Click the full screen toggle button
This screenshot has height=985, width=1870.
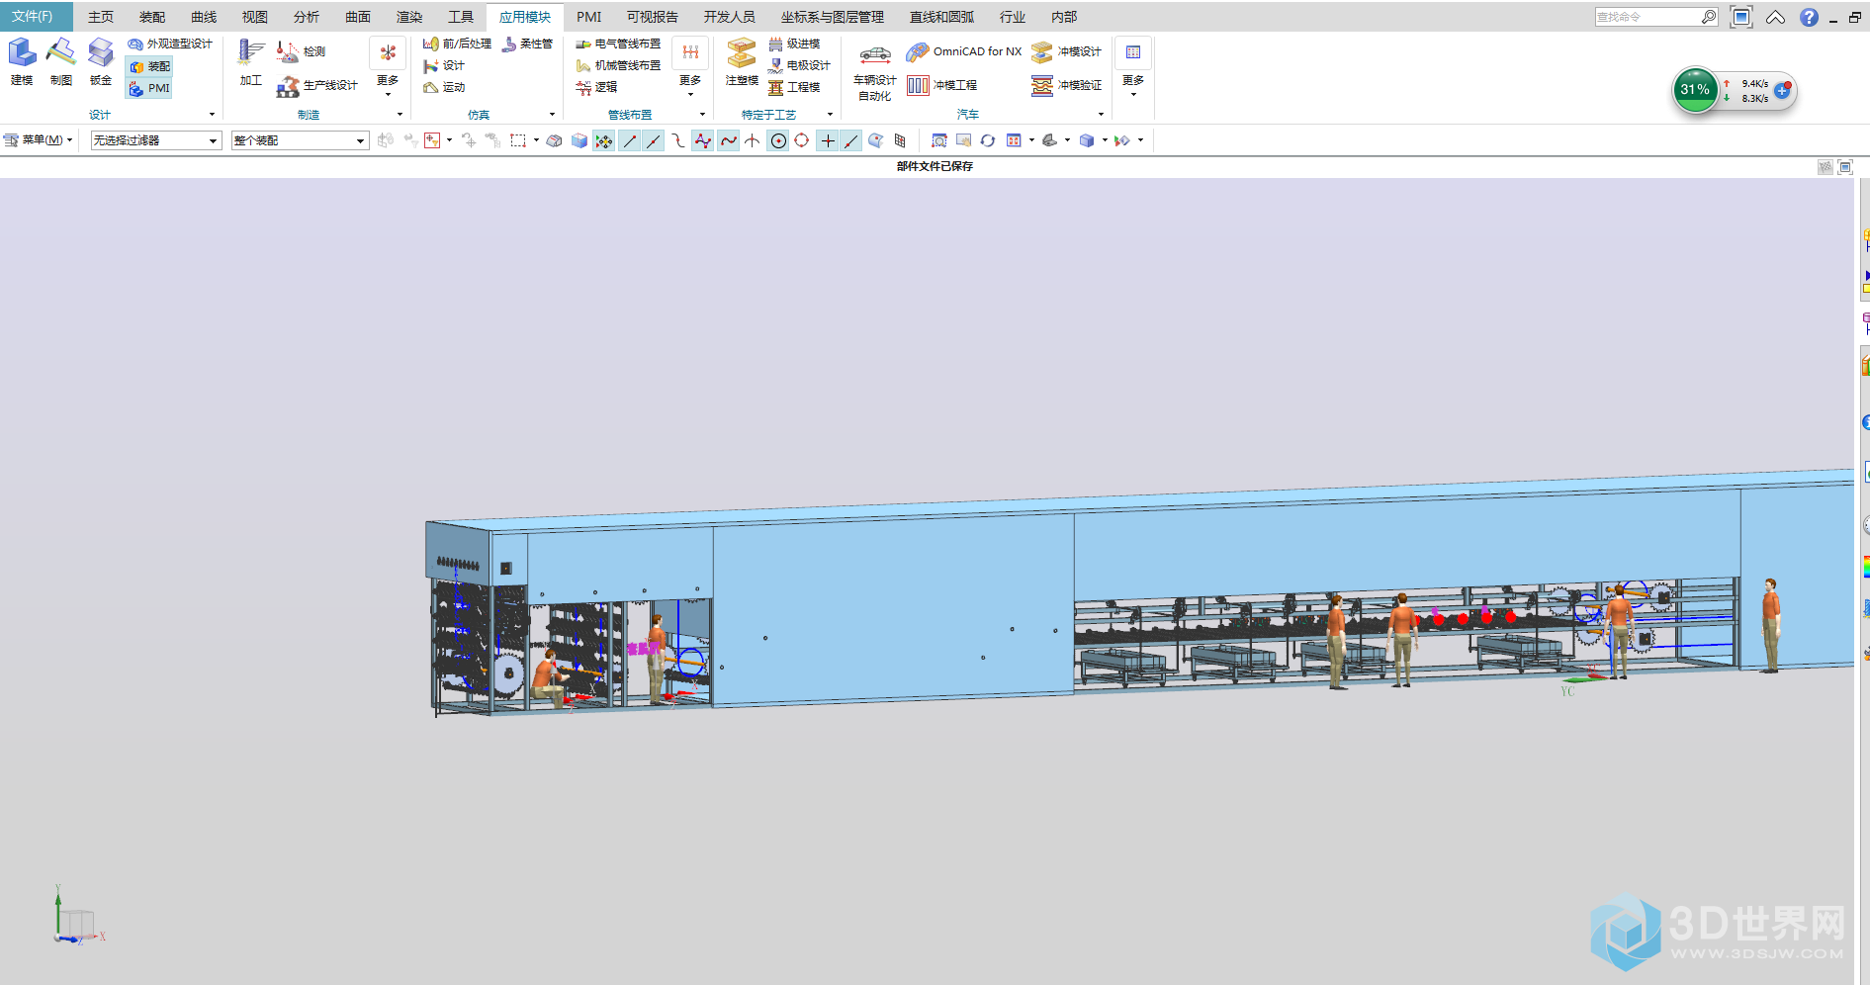click(x=1741, y=17)
